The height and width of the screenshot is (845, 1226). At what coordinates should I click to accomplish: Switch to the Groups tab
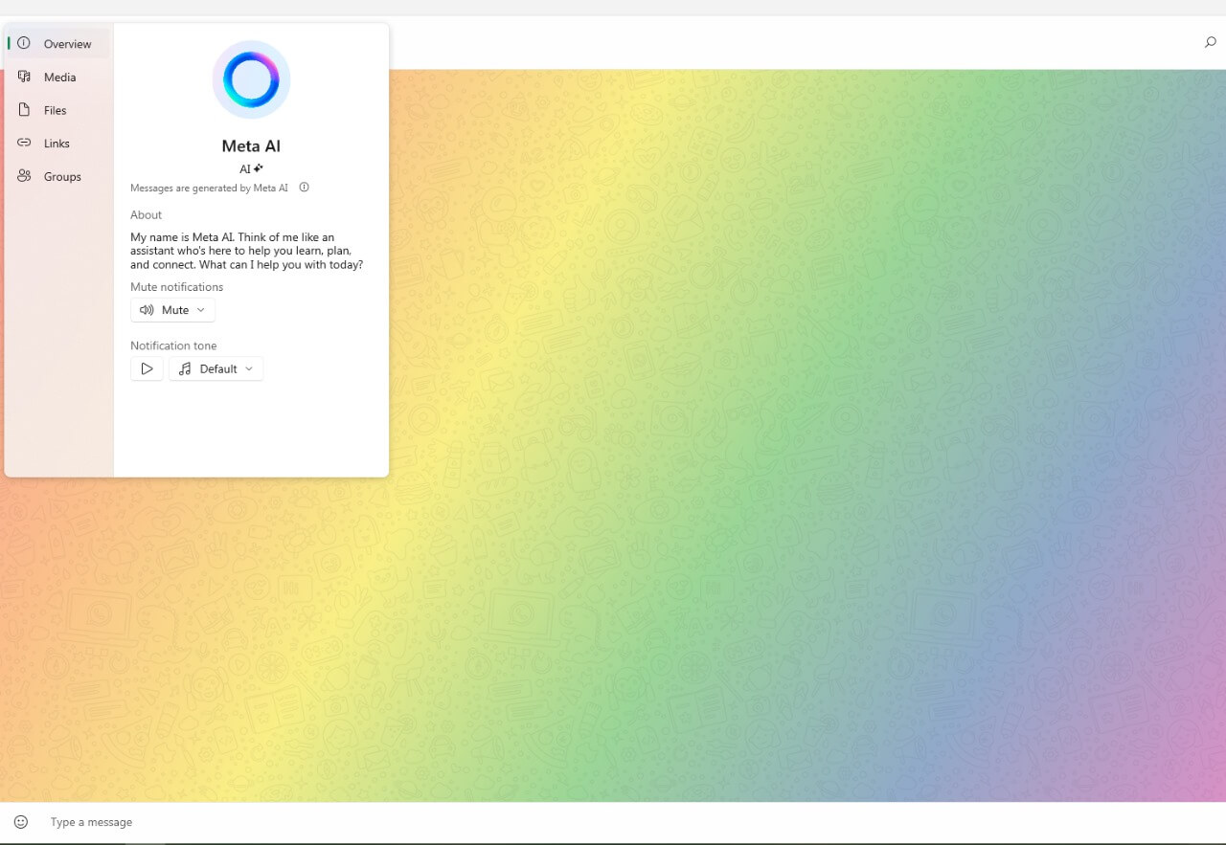point(57,177)
